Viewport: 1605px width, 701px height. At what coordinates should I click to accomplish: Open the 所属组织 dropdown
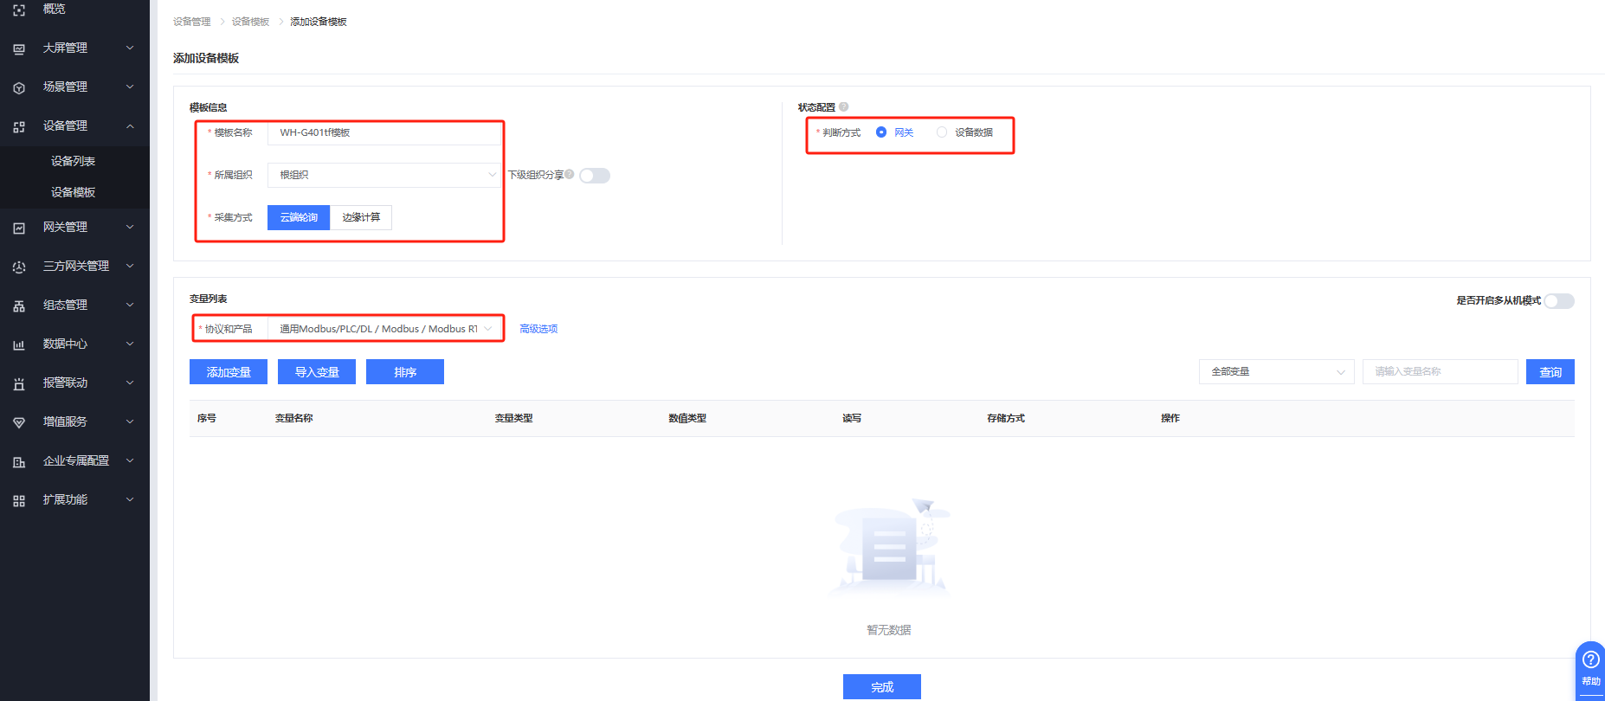[x=384, y=175]
